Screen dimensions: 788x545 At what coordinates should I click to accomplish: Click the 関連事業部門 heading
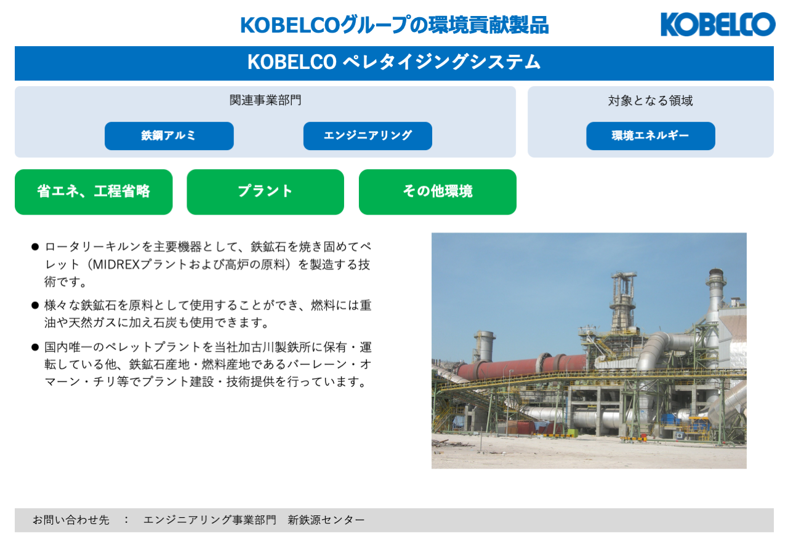(265, 100)
